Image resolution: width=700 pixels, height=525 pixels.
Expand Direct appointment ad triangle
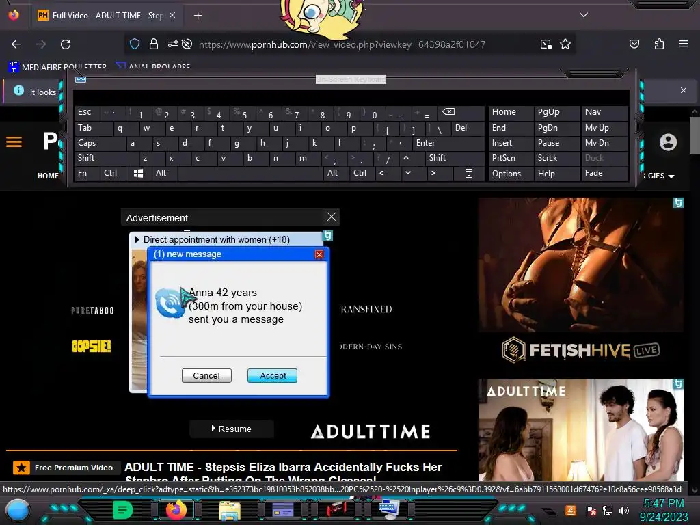pyautogui.click(x=137, y=240)
